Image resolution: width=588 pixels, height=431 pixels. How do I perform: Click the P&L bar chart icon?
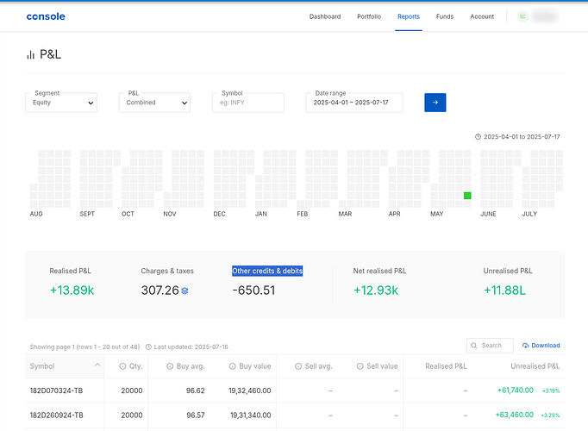31,55
